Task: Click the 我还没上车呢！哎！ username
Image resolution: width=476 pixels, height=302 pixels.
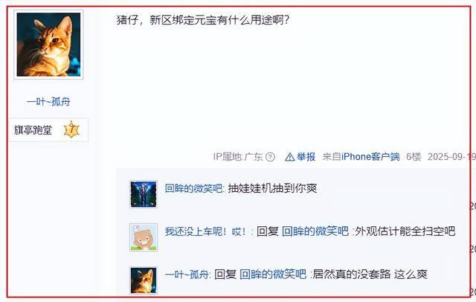Action: click(205, 231)
